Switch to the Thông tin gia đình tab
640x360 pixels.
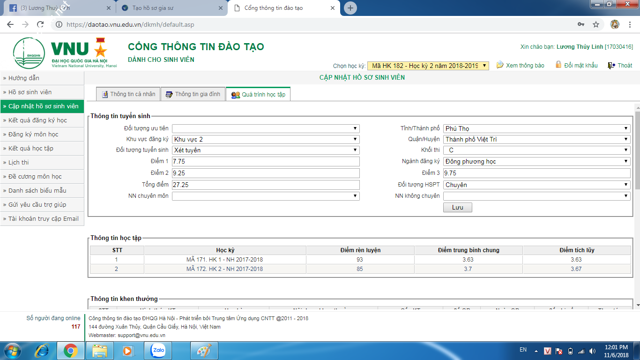coord(193,94)
